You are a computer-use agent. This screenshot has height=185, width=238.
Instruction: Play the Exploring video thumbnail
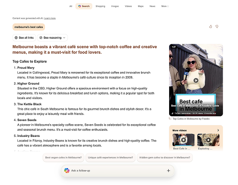click(x=208, y=140)
